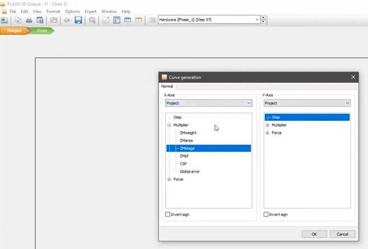Image resolution: width=368 pixels, height=249 pixels.
Task: Click the open project icon at toolbar start
Action: [4, 20]
